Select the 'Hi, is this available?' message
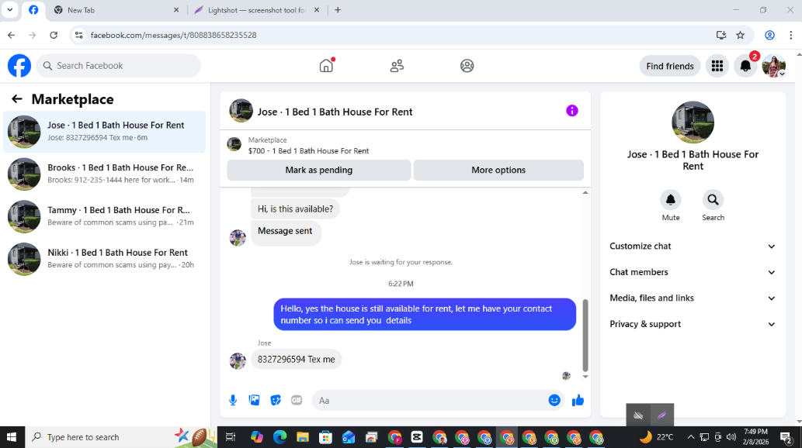Image resolution: width=802 pixels, height=448 pixels. tap(295, 209)
